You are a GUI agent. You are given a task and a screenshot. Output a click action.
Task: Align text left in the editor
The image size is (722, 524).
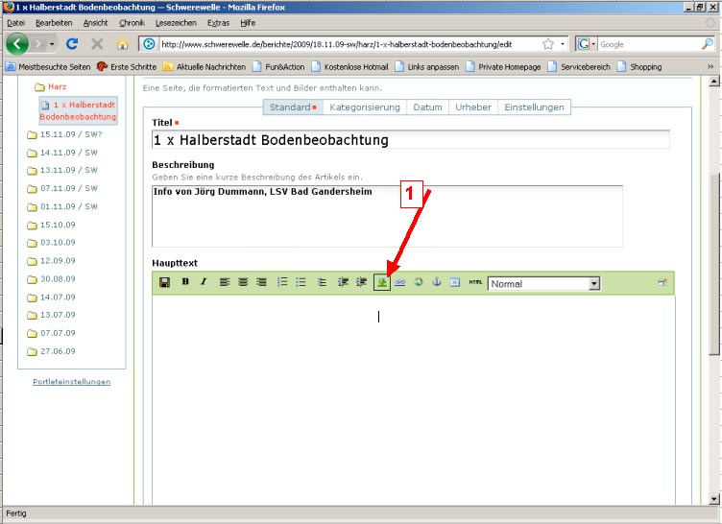(x=225, y=283)
